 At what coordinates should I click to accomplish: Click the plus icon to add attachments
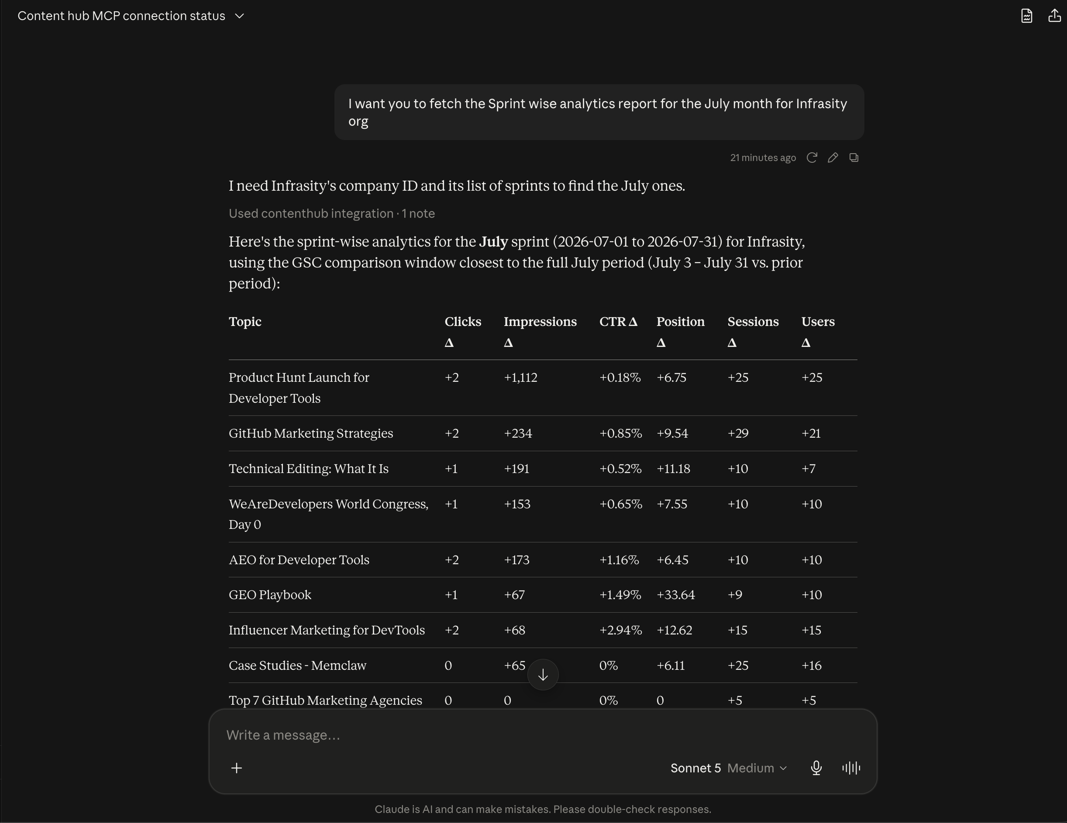coord(237,768)
